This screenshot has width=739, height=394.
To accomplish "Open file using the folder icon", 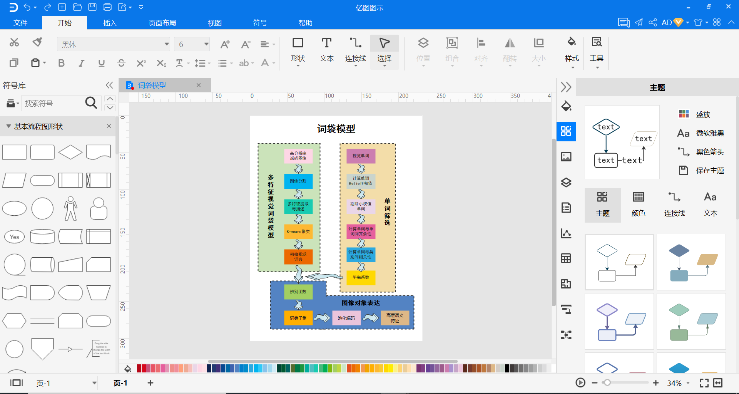I will pos(77,7).
